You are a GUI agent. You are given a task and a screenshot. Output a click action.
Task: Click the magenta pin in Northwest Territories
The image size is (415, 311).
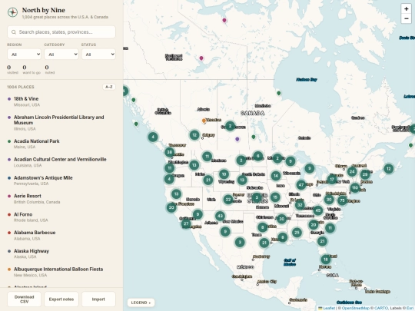pyautogui.click(x=201, y=58)
